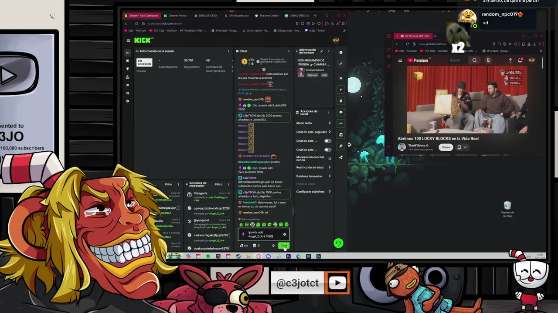Reload the Kick dashboard page
558x313 pixels.
pyautogui.click(x=136, y=23)
